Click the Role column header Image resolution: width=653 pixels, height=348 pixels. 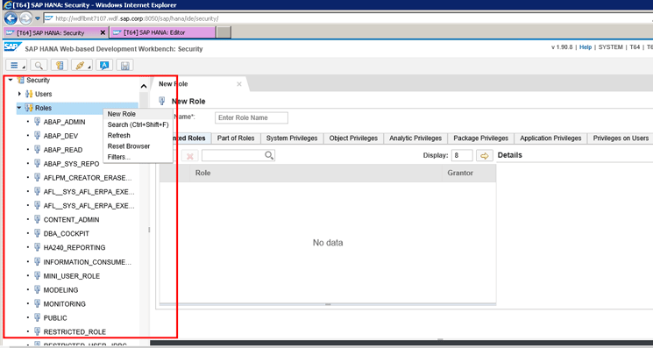tap(316, 173)
